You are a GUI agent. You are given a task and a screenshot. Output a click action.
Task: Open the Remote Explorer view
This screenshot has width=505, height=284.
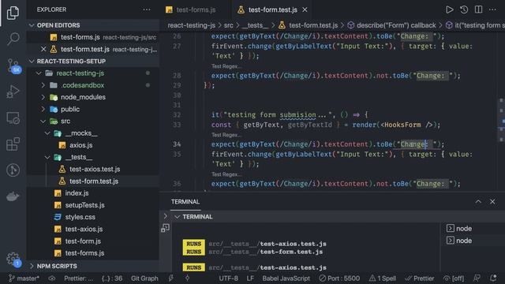point(13,118)
